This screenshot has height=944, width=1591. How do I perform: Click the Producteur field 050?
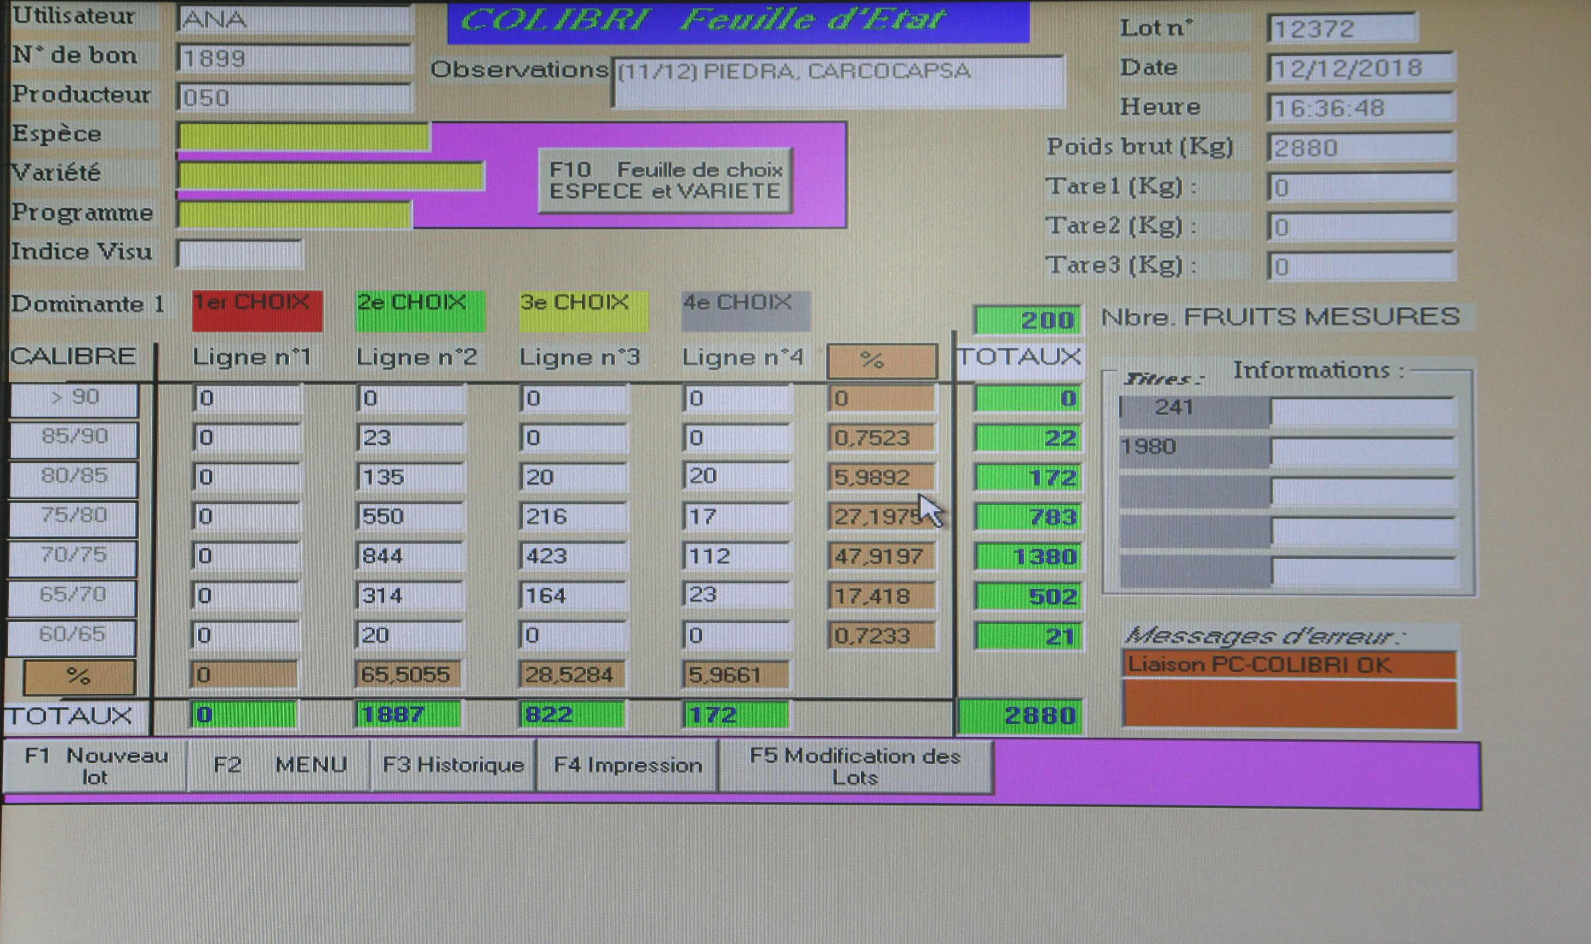coord(295,97)
